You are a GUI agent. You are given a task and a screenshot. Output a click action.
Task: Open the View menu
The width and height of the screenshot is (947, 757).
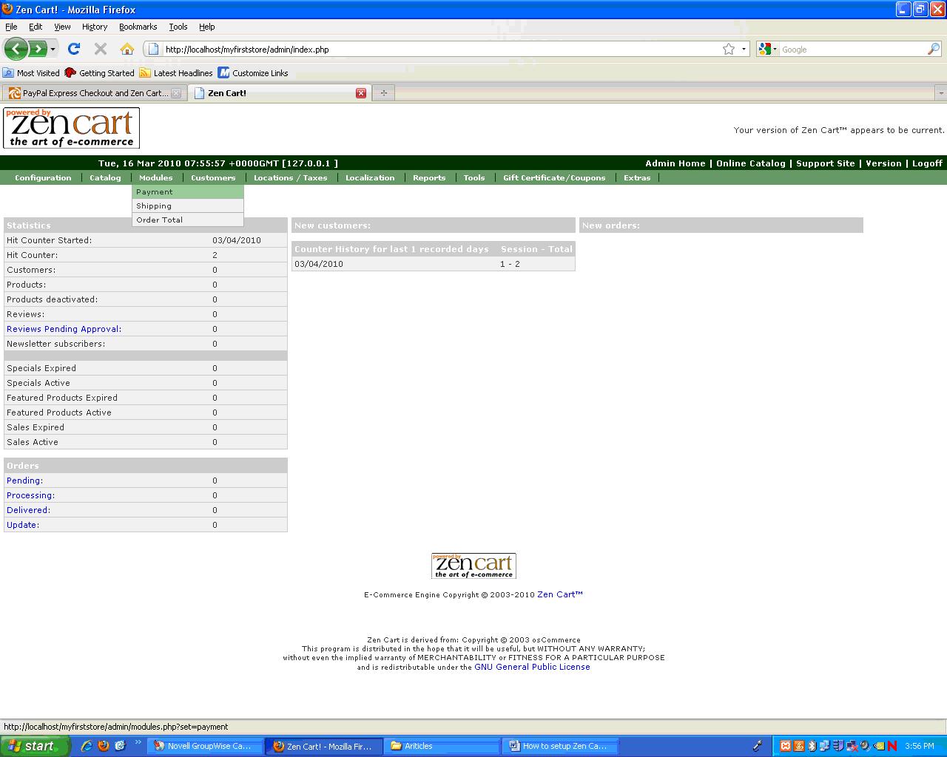(x=62, y=27)
